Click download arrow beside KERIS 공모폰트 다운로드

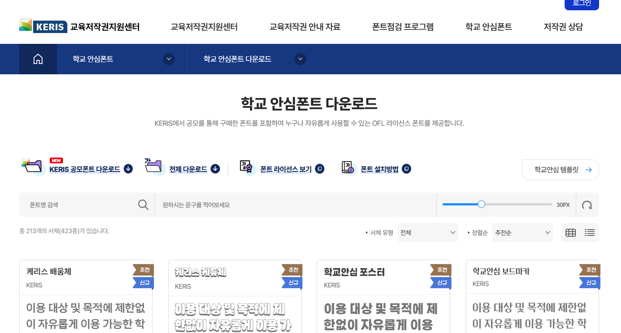pos(128,169)
